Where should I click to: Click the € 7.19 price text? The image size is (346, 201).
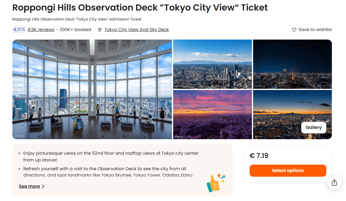click(259, 156)
